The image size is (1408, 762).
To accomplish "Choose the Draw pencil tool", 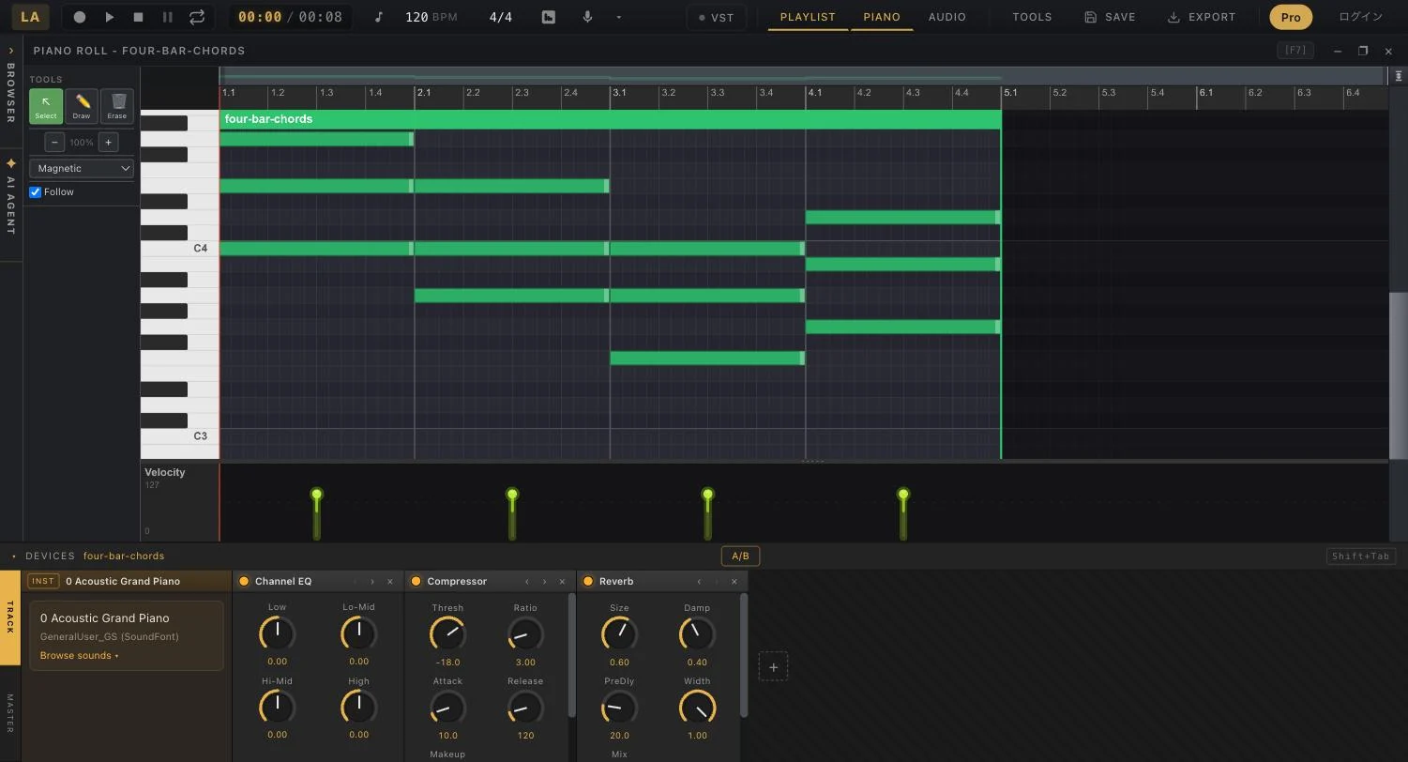I will click(82, 106).
